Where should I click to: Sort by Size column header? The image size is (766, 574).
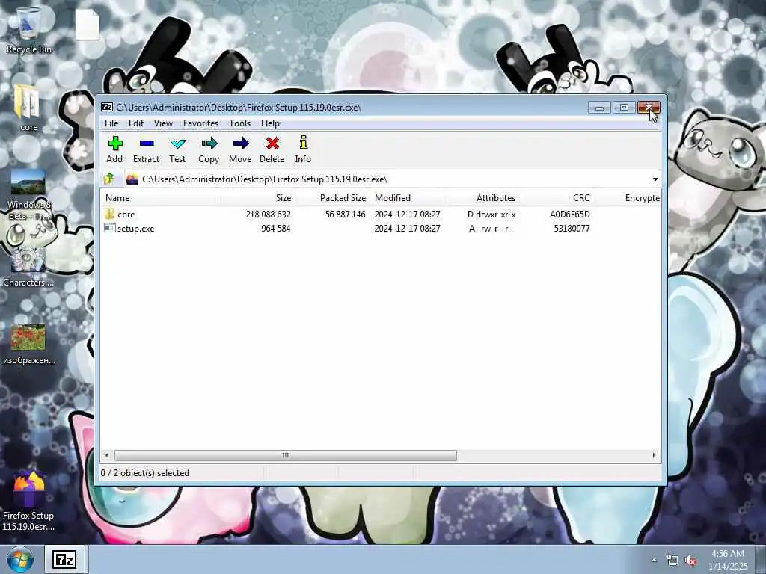click(257, 197)
